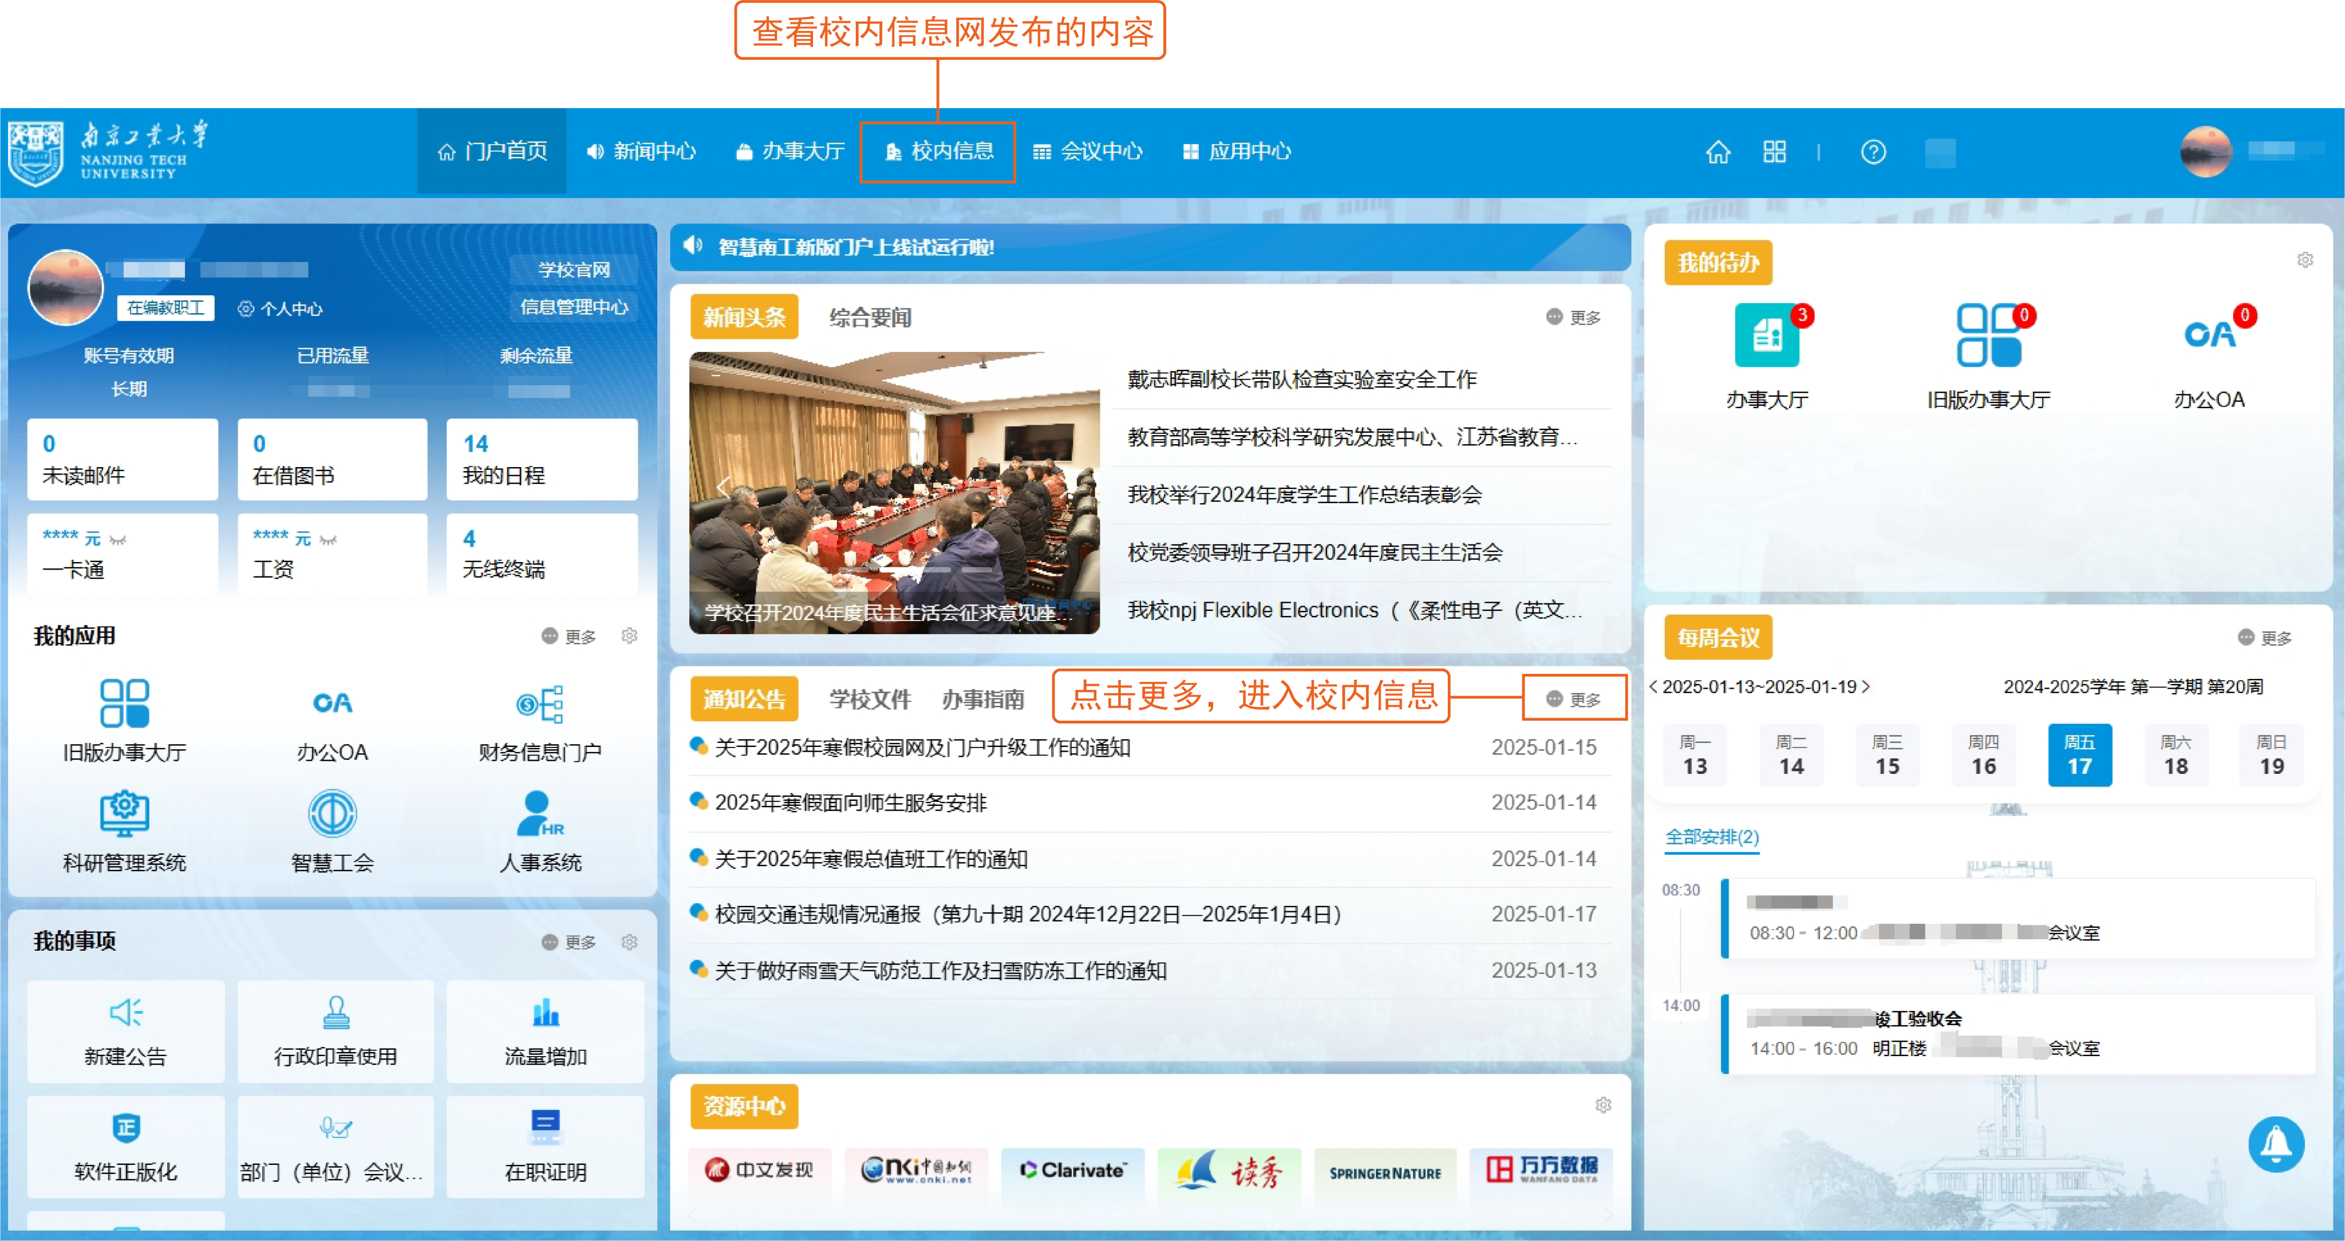Open the 学校官网 link
Image resolution: width=2345 pixels, height=1241 pixels.
click(x=574, y=270)
